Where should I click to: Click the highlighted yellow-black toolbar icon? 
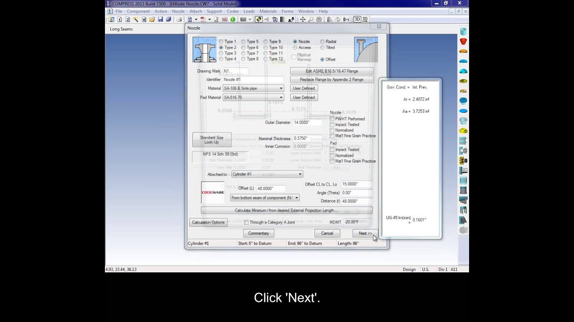[x=259, y=19]
